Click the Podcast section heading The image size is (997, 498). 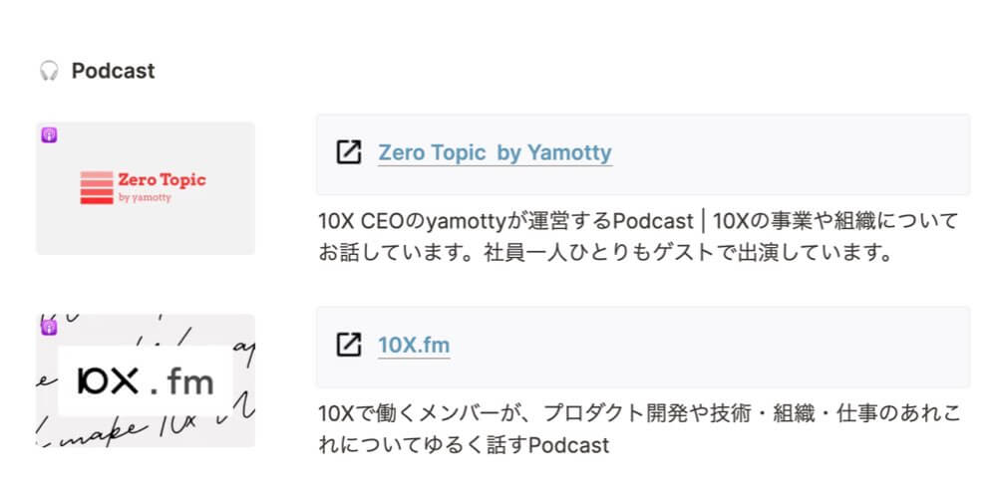[114, 71]
